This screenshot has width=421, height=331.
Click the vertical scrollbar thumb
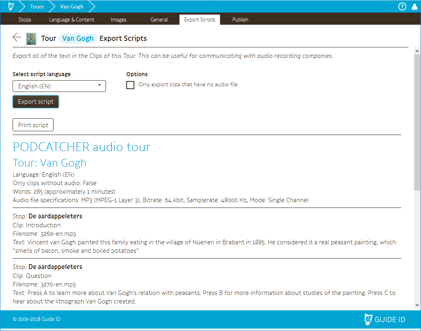tap(417, 122)
